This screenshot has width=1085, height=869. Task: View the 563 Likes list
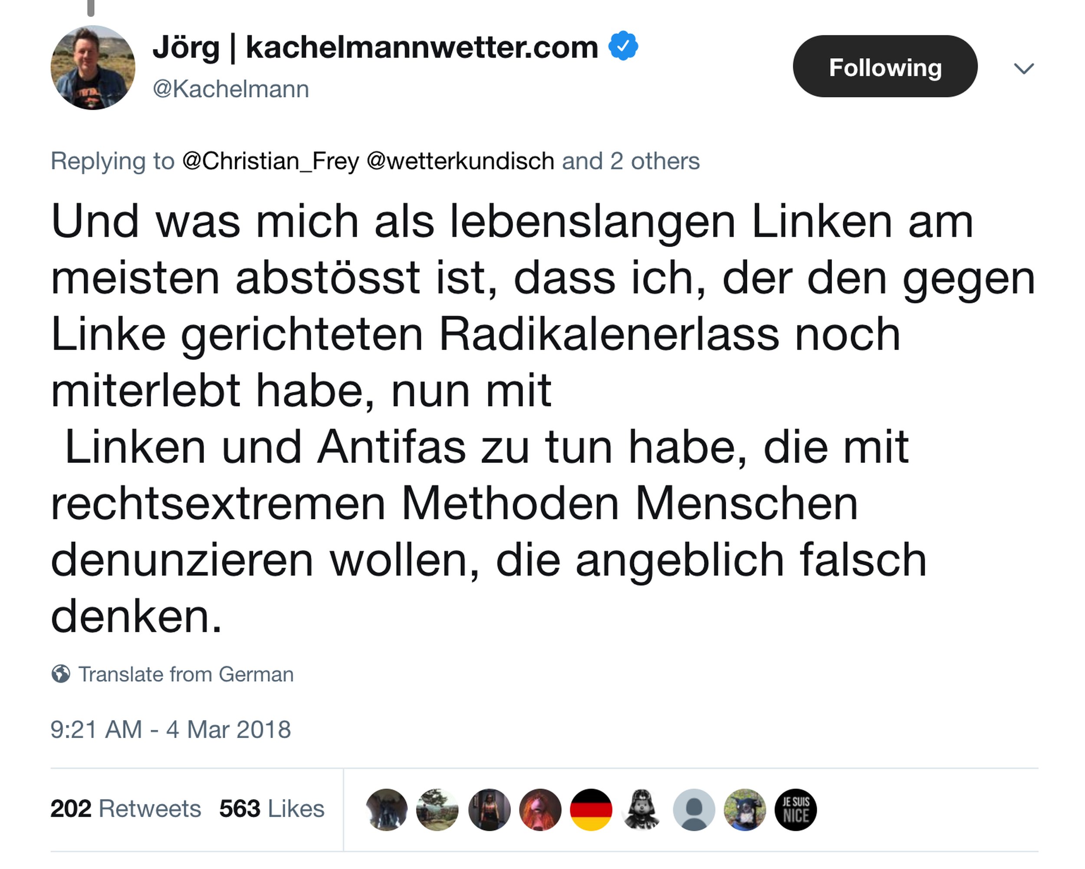[x=272, y=809]
